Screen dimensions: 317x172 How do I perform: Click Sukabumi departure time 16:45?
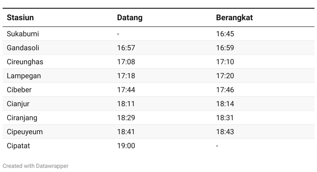click(225, 34)
